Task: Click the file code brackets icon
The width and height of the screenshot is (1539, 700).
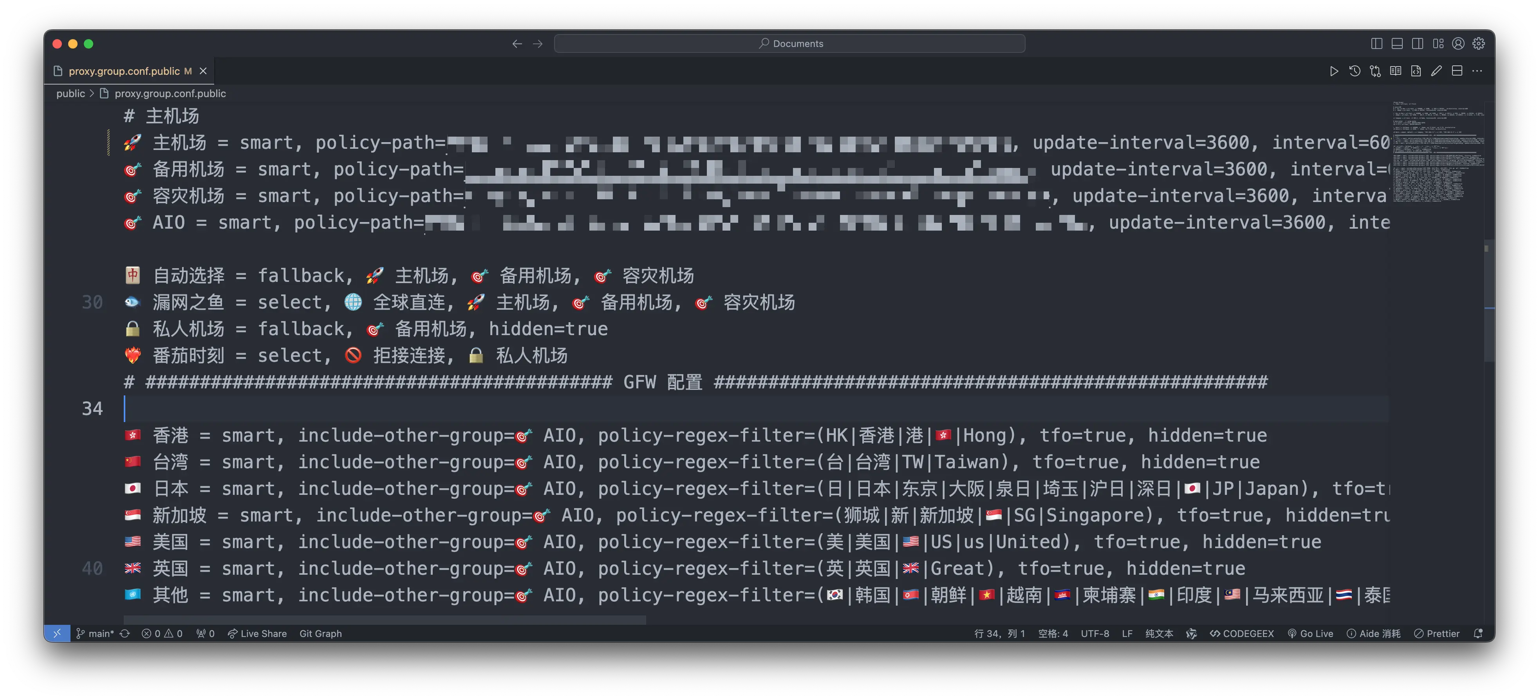Action: [x=1416, y=71]
